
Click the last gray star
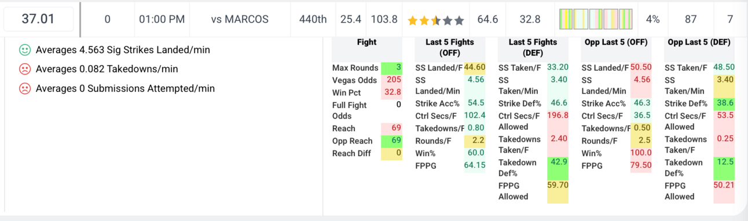(x=459, y=20)
